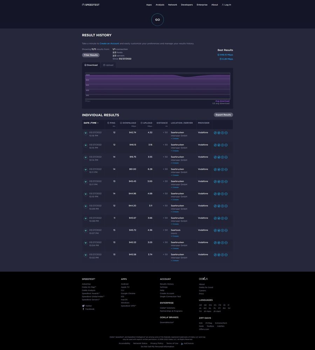Open best download result 946.15 Mbps link
This screenshot has width=315, height=350.
(x=225, y=55)
